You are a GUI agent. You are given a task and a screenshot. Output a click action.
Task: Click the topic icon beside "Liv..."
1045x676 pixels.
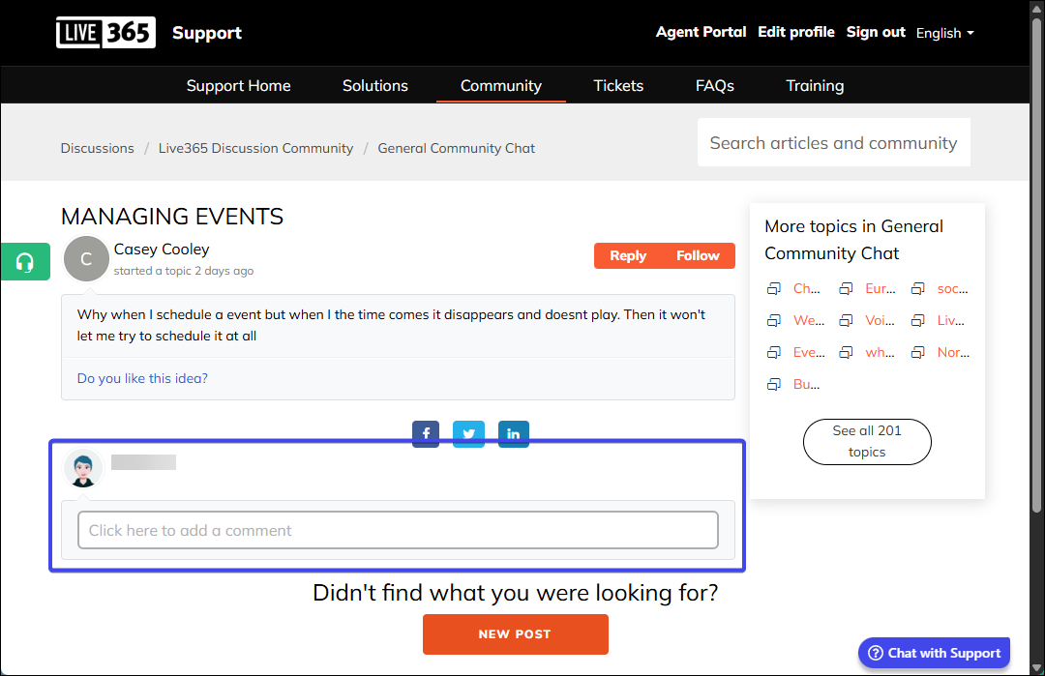tap(917, 320)
